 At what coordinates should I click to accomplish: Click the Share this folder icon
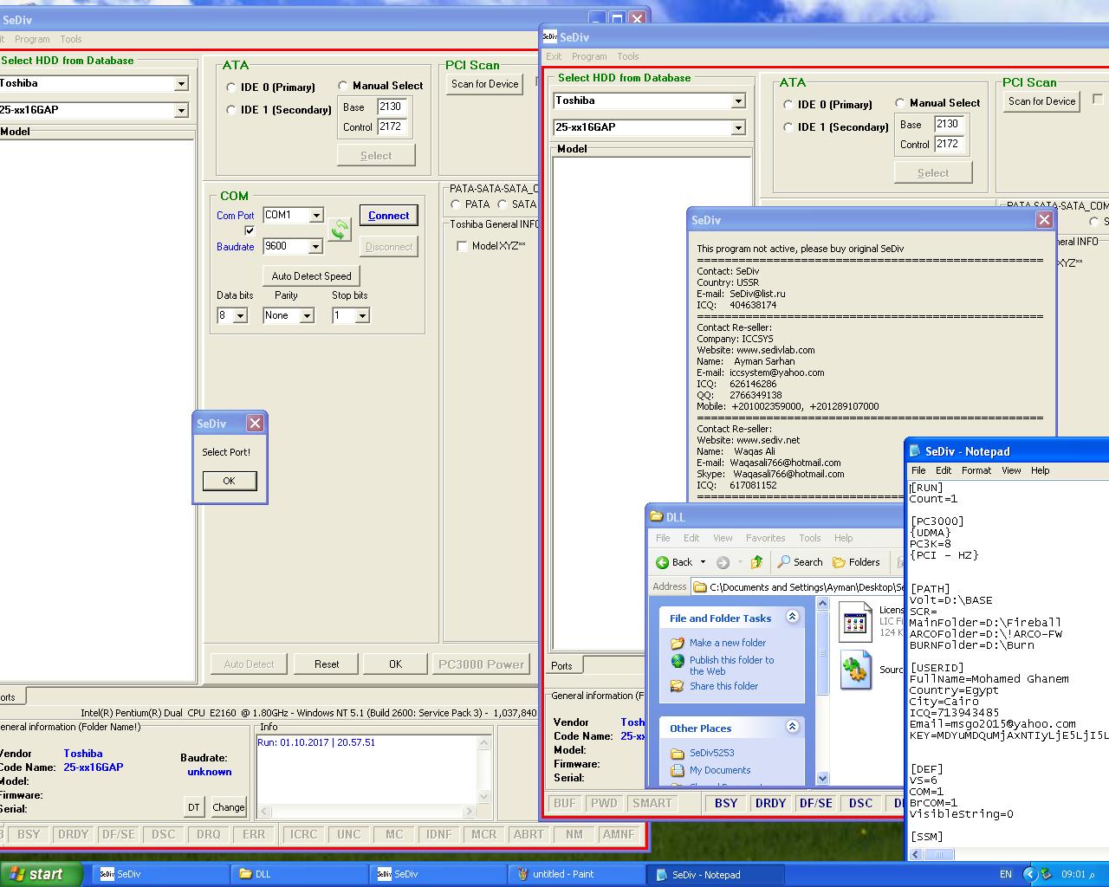(678, 686)
